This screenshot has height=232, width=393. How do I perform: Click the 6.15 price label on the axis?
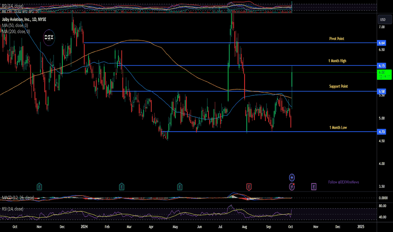[x=382, y=66]
